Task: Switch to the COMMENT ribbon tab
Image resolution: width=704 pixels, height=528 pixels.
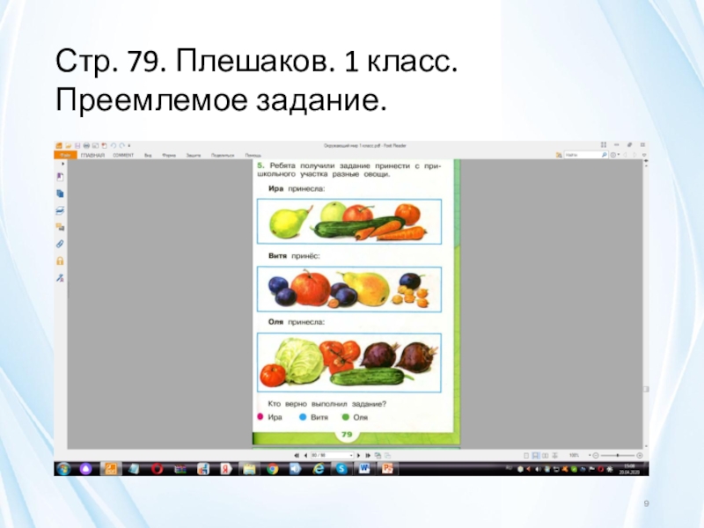Action: coord(123,154)
